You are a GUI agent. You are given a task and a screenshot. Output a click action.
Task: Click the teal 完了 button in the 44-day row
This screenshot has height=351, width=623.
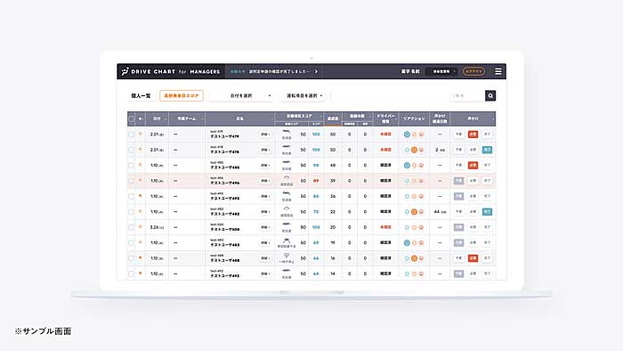point(487,212)
